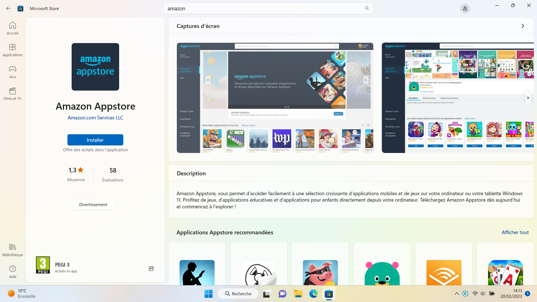
Task: Click Afficher tout link
Action: pyautogui.click(x=515, y=232)
